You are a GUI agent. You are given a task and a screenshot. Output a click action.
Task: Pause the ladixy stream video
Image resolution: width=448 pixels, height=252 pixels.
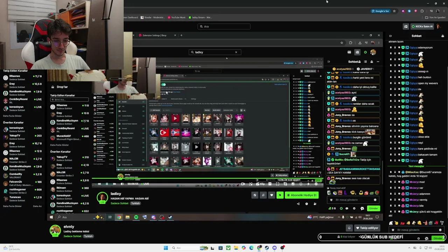pos(107,184)
